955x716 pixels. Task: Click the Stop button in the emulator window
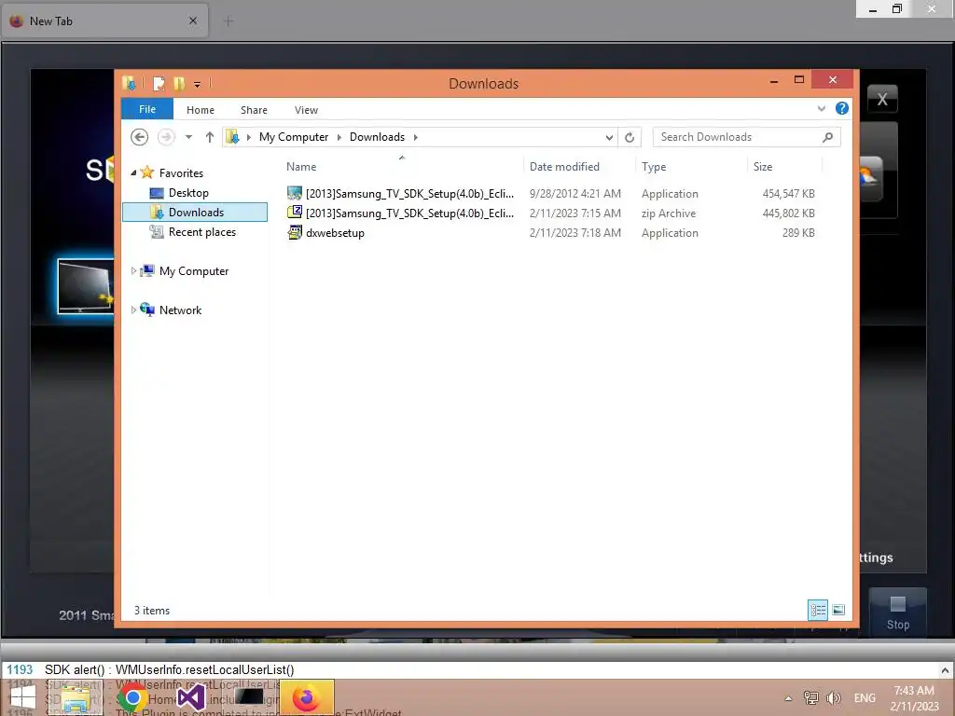pyautogui.click(x=898, y=612)
